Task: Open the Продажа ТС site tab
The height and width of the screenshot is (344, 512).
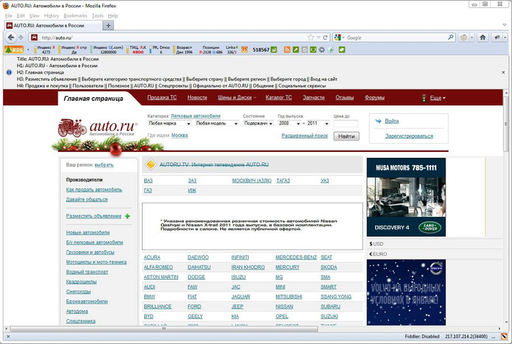Action: pos(162,97)
